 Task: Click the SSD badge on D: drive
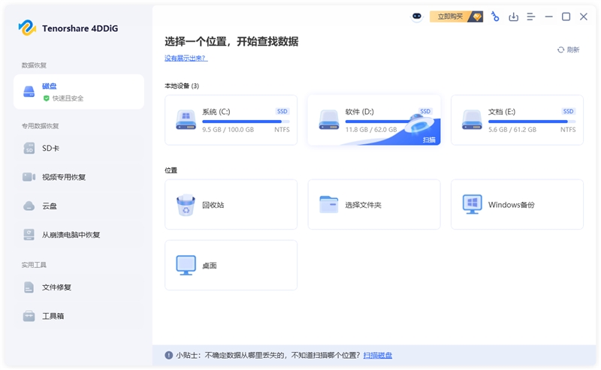[x=425, y=112]
